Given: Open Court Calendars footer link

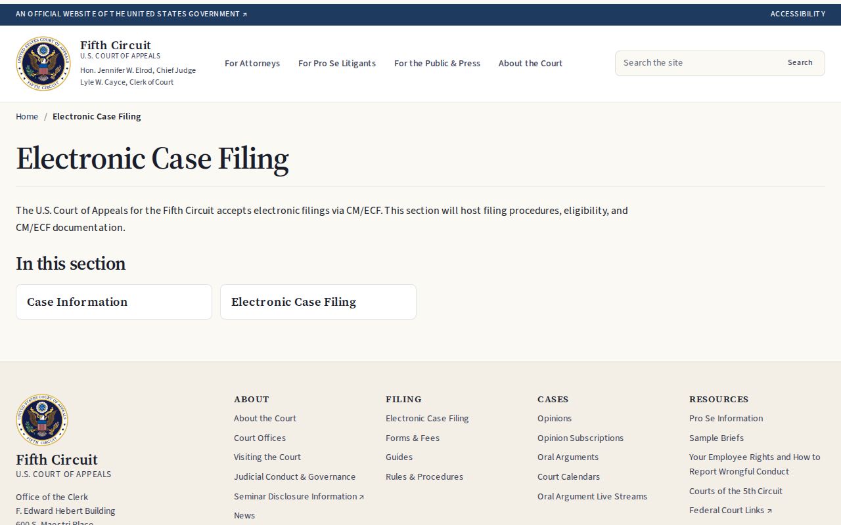Looking at the screenshot, I should coord(568,476).
